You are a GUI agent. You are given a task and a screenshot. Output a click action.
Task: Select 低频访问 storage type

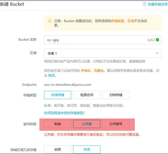(87, 95)
